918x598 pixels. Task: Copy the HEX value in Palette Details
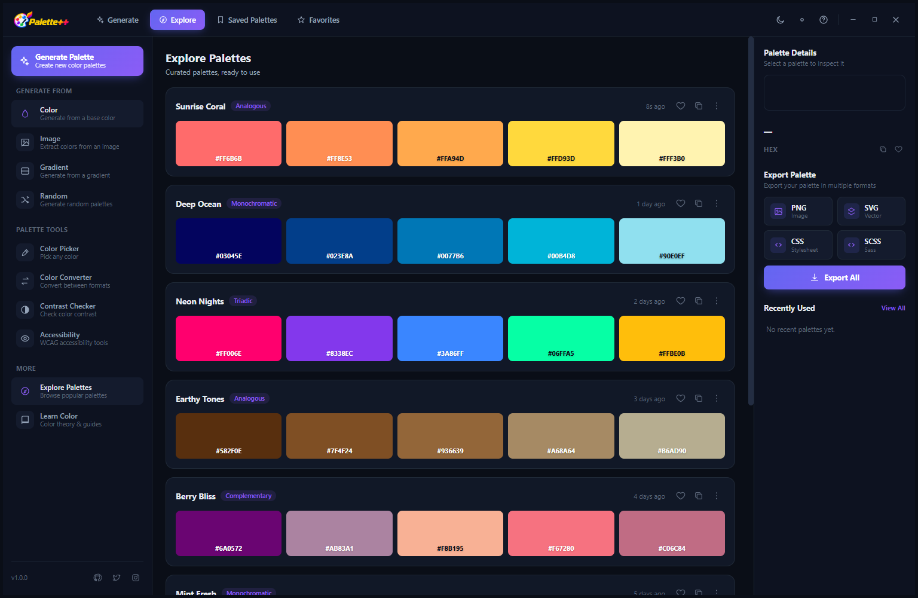[x=883, y=149]
